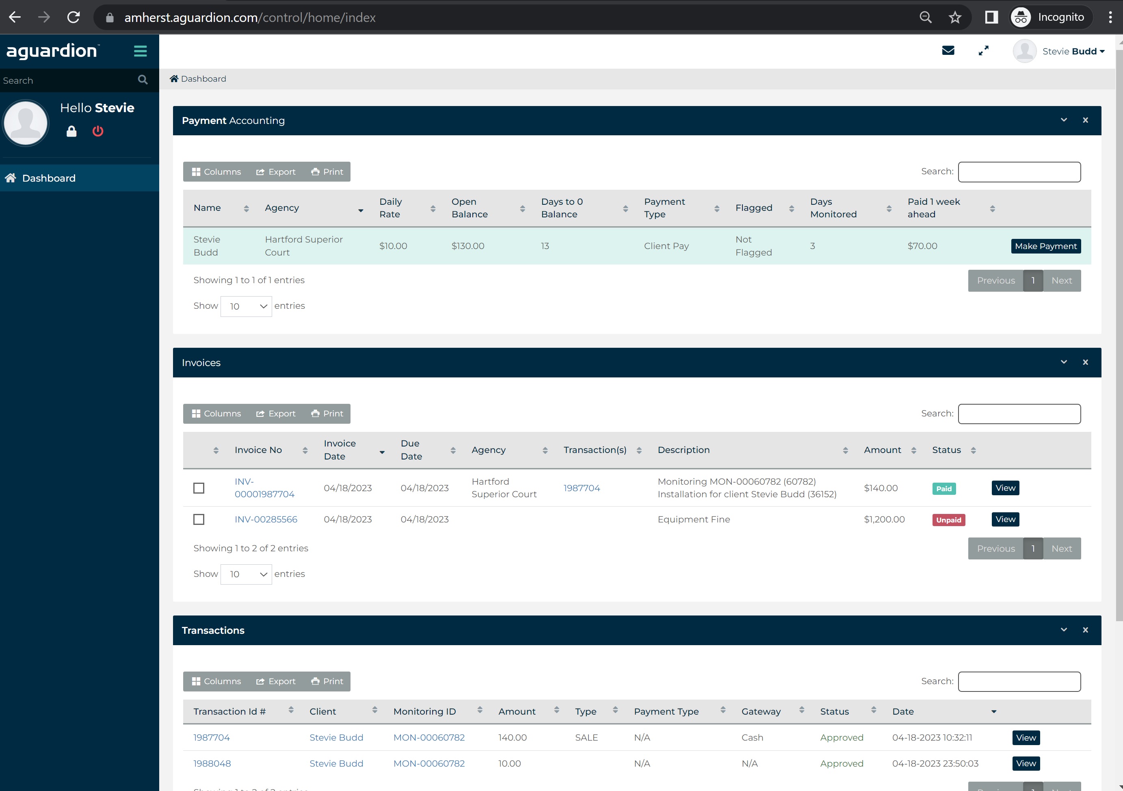1123x791 pixels.
Task: Collapse the Payment Accounting panel chevron
Action: (1064, 120)
